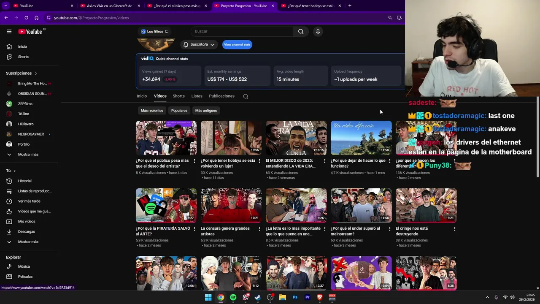Launch Premiere Pro from the taskbar
The image size is (540, 304).
pyautogui.click(x=307, y=297)
